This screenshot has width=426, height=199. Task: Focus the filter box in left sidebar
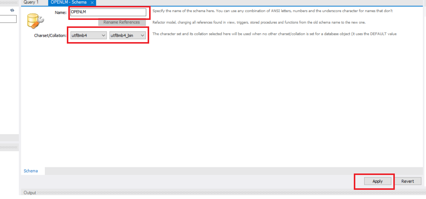coord(8,19)
